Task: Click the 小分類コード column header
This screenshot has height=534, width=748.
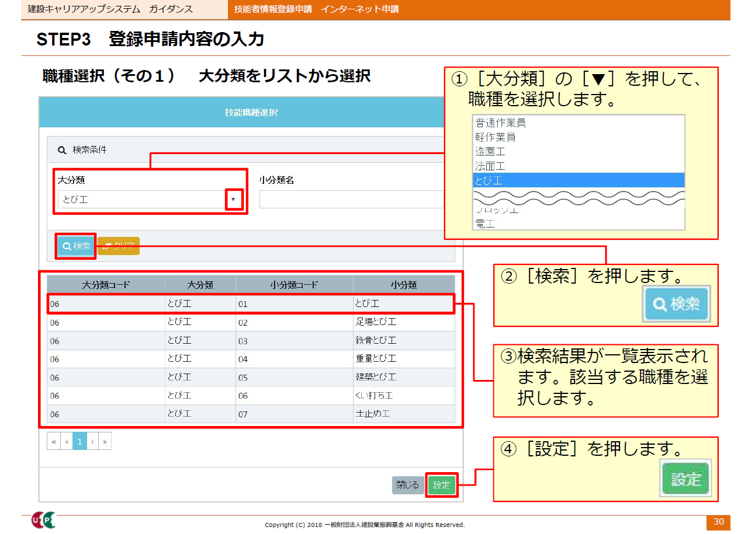Action: point(294,285)
